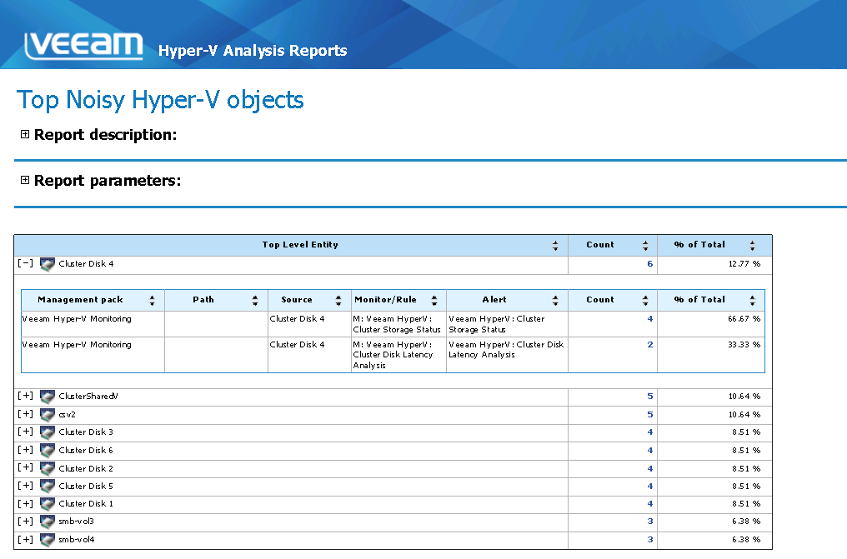Sort inner table by Count arrows

[x=645, y=301]
